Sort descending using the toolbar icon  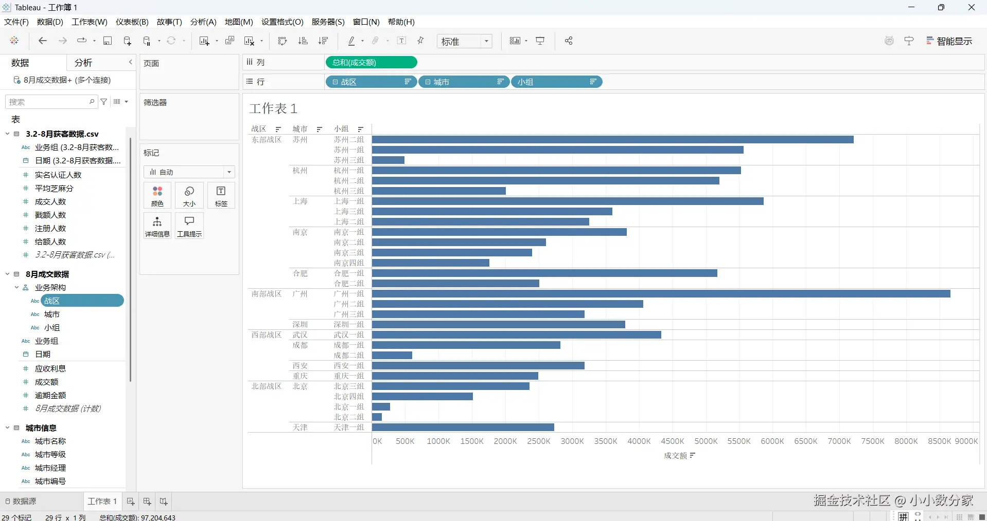(x=323, y=41)
